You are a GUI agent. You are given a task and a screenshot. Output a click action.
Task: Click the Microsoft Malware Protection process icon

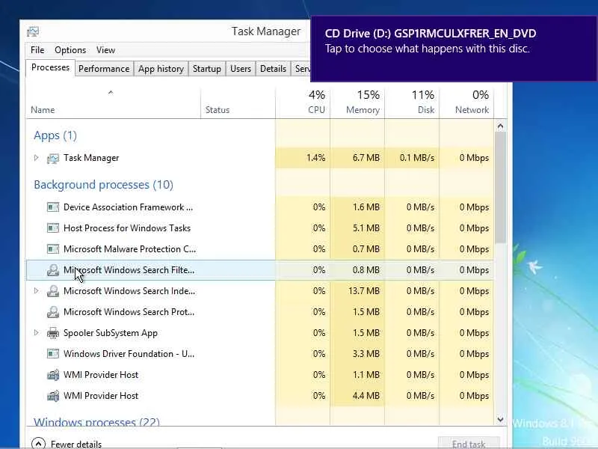point(53,249)
